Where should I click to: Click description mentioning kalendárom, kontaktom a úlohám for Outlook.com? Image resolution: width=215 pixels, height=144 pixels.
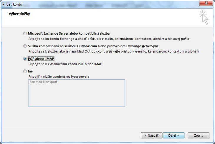(x=114, y=51)
